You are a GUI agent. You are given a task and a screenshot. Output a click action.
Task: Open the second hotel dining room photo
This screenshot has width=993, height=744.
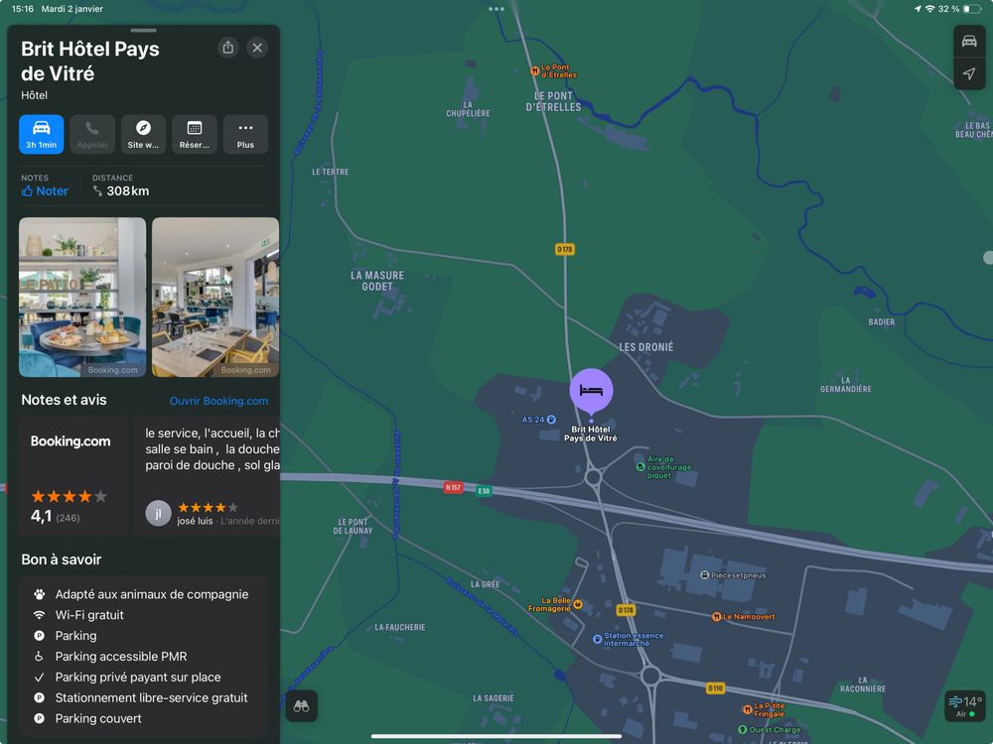tap(215, 297)
